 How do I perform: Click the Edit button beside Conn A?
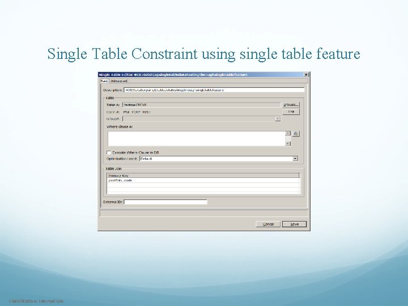291,112
